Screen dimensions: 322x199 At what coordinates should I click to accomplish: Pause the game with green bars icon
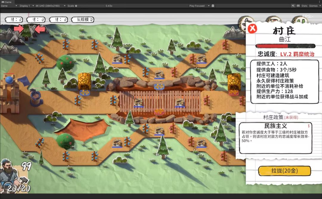[x=300, y=20]
